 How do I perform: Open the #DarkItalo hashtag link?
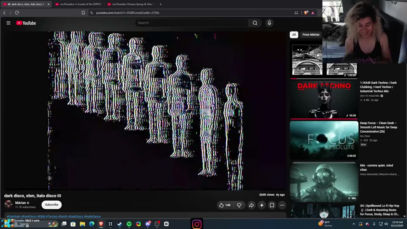coord(14,217)
